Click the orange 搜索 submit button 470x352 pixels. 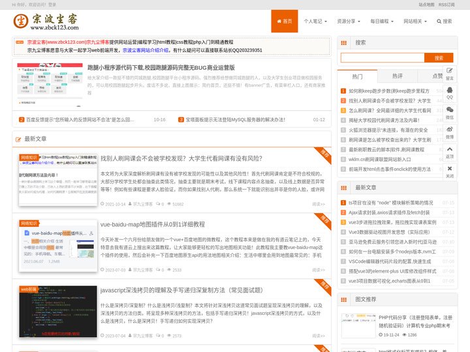click(439, 58)
